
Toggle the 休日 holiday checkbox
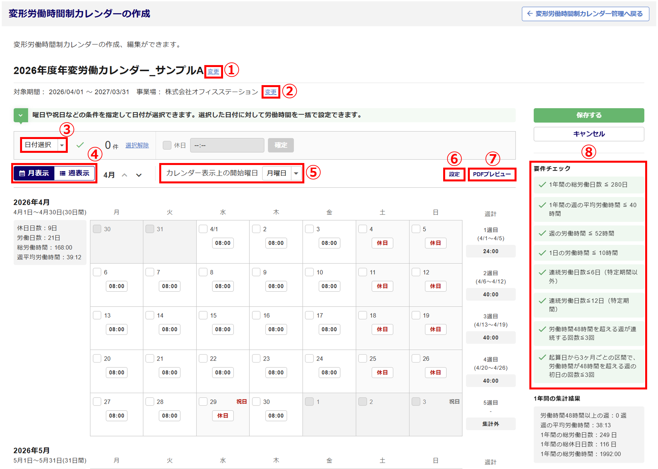click(x=167, y=145)
